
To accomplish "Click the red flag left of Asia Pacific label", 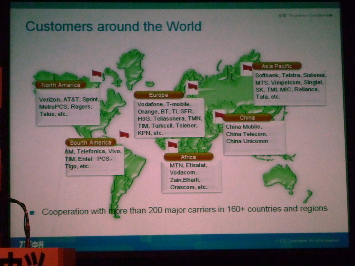I will [247, 67].
